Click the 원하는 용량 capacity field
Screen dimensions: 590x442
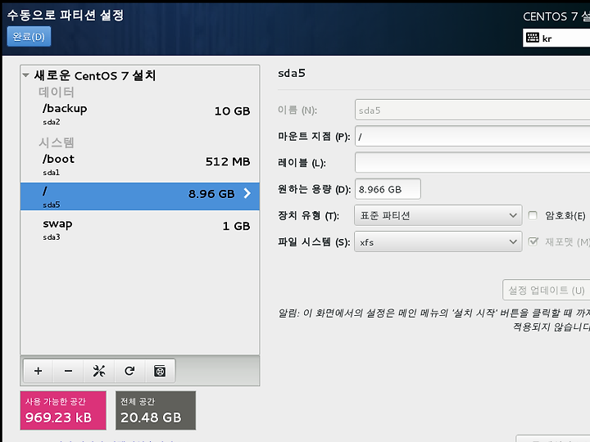(x=388, y=189)
